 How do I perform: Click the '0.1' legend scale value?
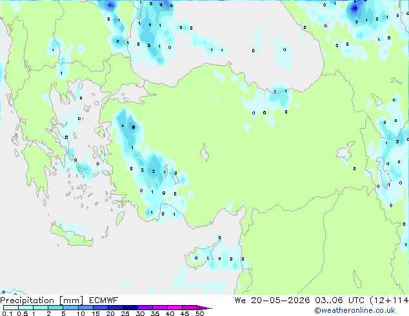click(x=7, y=313)
